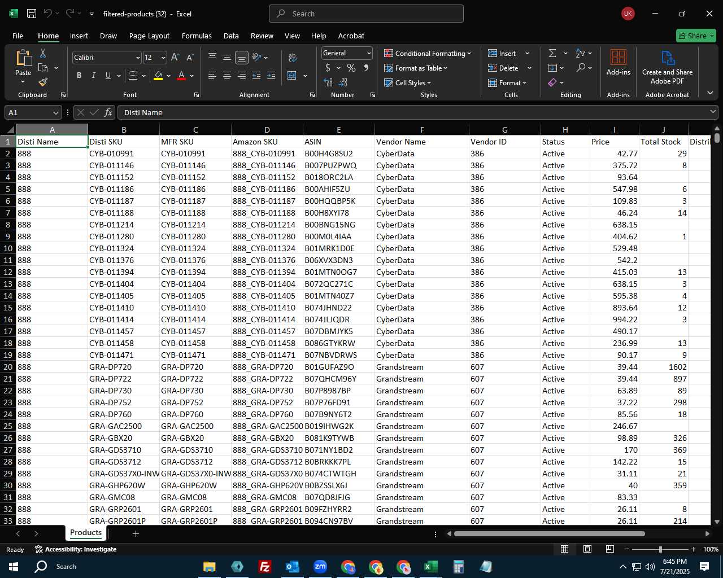This screenshot has width=723, height=578.
Task: Click the Paste clipboard icon
Action: [x=23, y=58]
